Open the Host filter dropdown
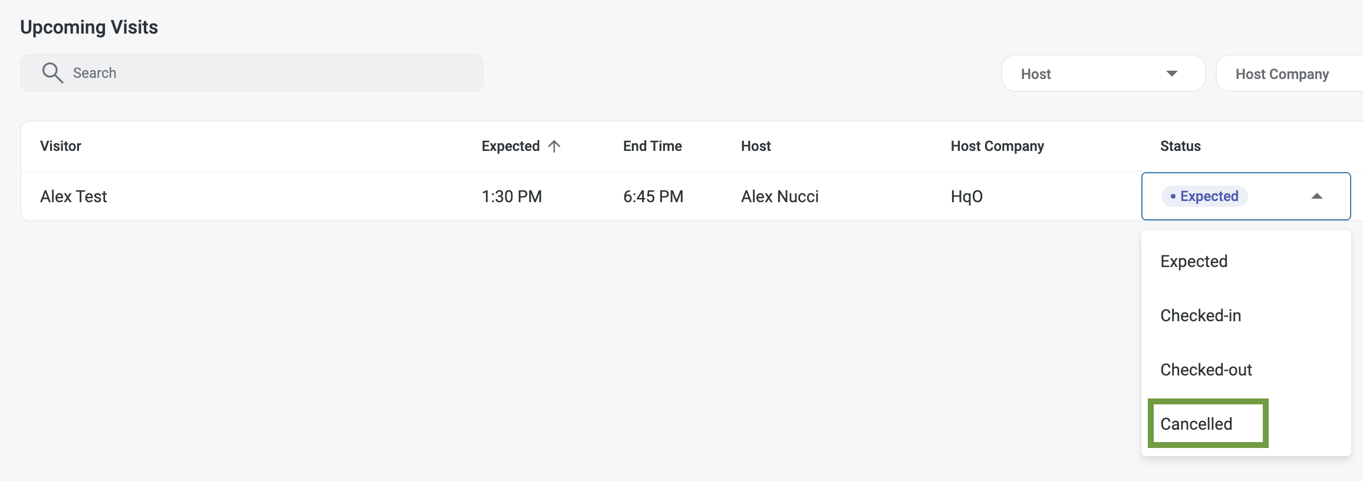The height and width of the screenshot is (481, 1363). click(x=1102, y=74)
